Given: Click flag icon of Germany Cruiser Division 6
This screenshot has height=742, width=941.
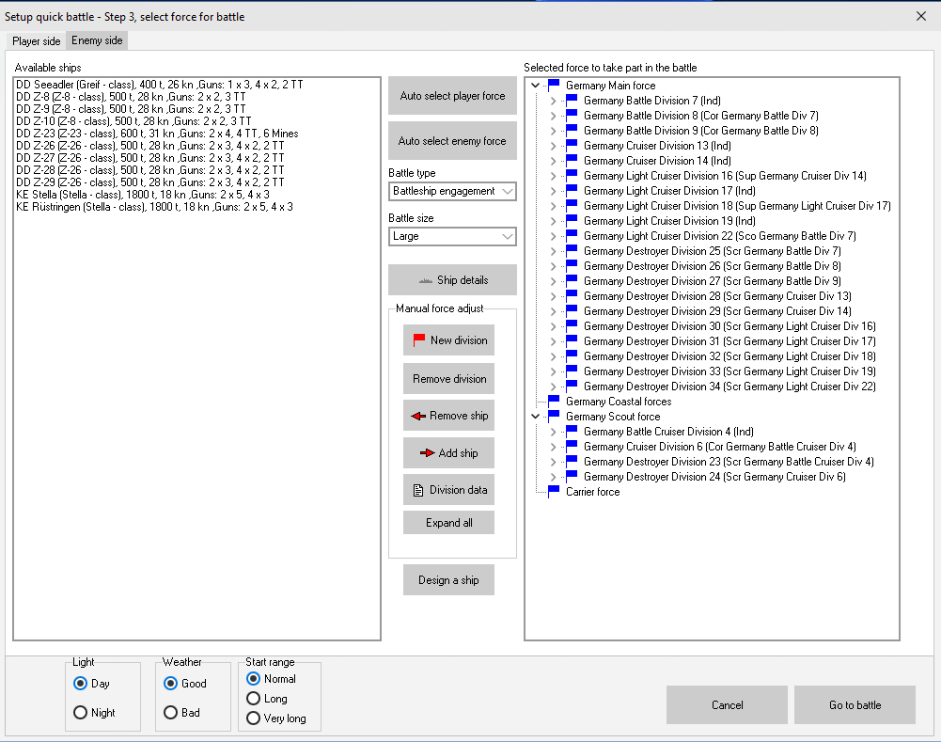Looking at the screenshot, I should click(572, 446).
